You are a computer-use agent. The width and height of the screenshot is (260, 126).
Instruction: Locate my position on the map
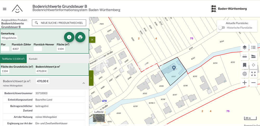click(x=253, y=65)
